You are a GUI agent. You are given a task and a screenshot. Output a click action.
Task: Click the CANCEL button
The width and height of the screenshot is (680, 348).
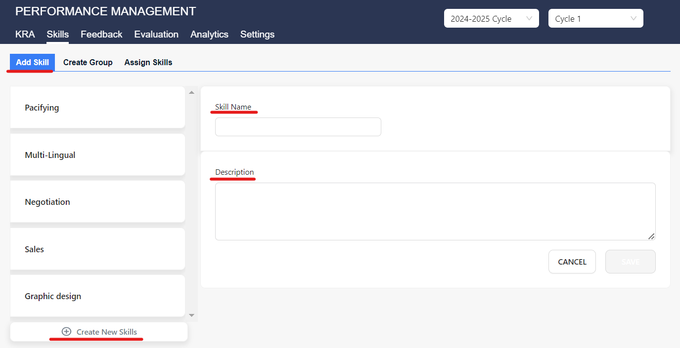(572, 262)
